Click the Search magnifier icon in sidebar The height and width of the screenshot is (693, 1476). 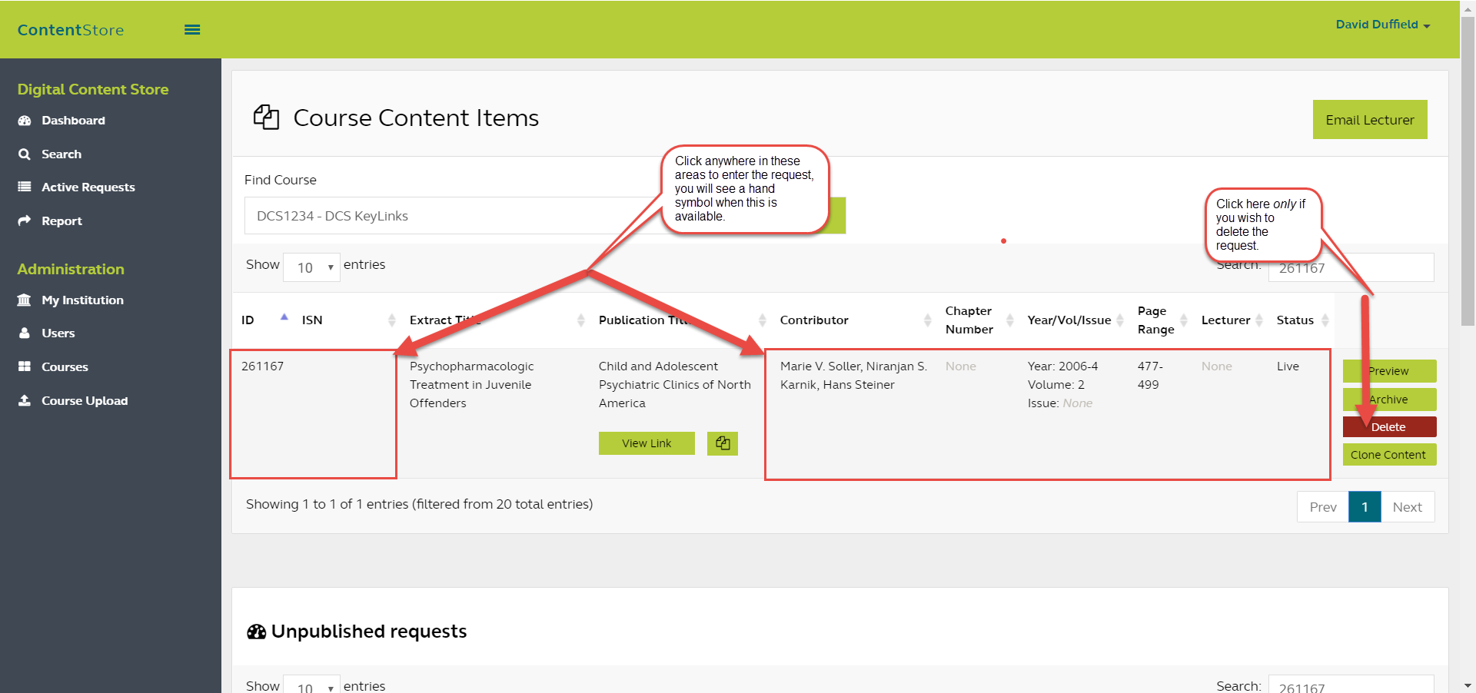click(25, 154)
